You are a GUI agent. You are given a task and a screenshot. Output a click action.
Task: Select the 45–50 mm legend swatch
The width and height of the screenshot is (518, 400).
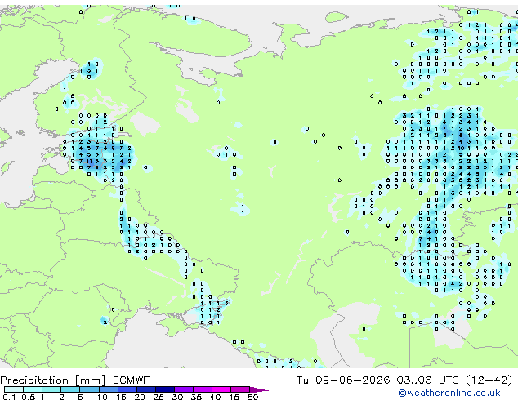240,389
